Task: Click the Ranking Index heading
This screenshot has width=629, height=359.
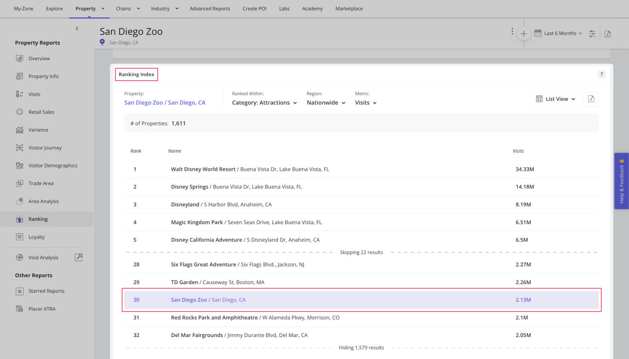Action: 136,74
